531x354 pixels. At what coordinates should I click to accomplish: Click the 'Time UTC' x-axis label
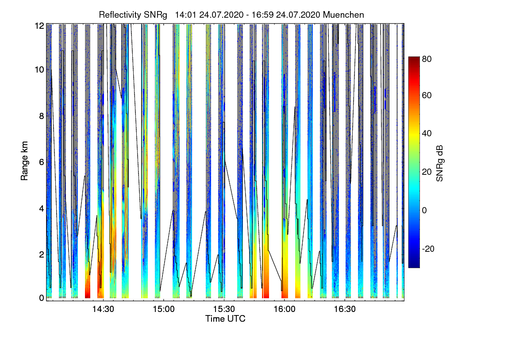pos(225,319)
